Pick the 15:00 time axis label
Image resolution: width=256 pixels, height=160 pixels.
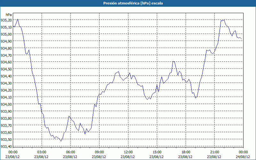coord(157,152)
